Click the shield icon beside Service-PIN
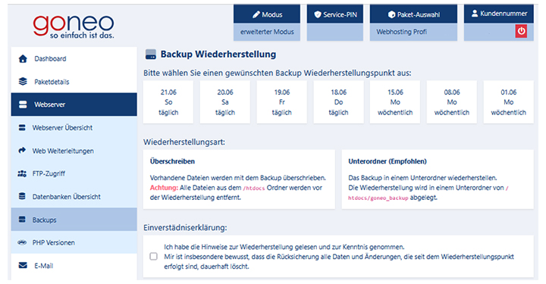The width and height of the screenshot is (546, 284). [317, 14]
